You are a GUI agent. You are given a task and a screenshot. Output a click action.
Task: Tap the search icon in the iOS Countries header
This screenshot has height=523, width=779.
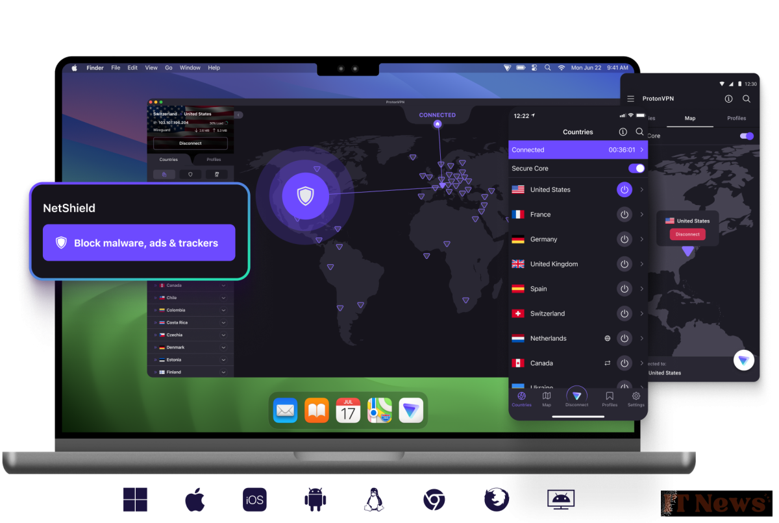click(639, 132)
